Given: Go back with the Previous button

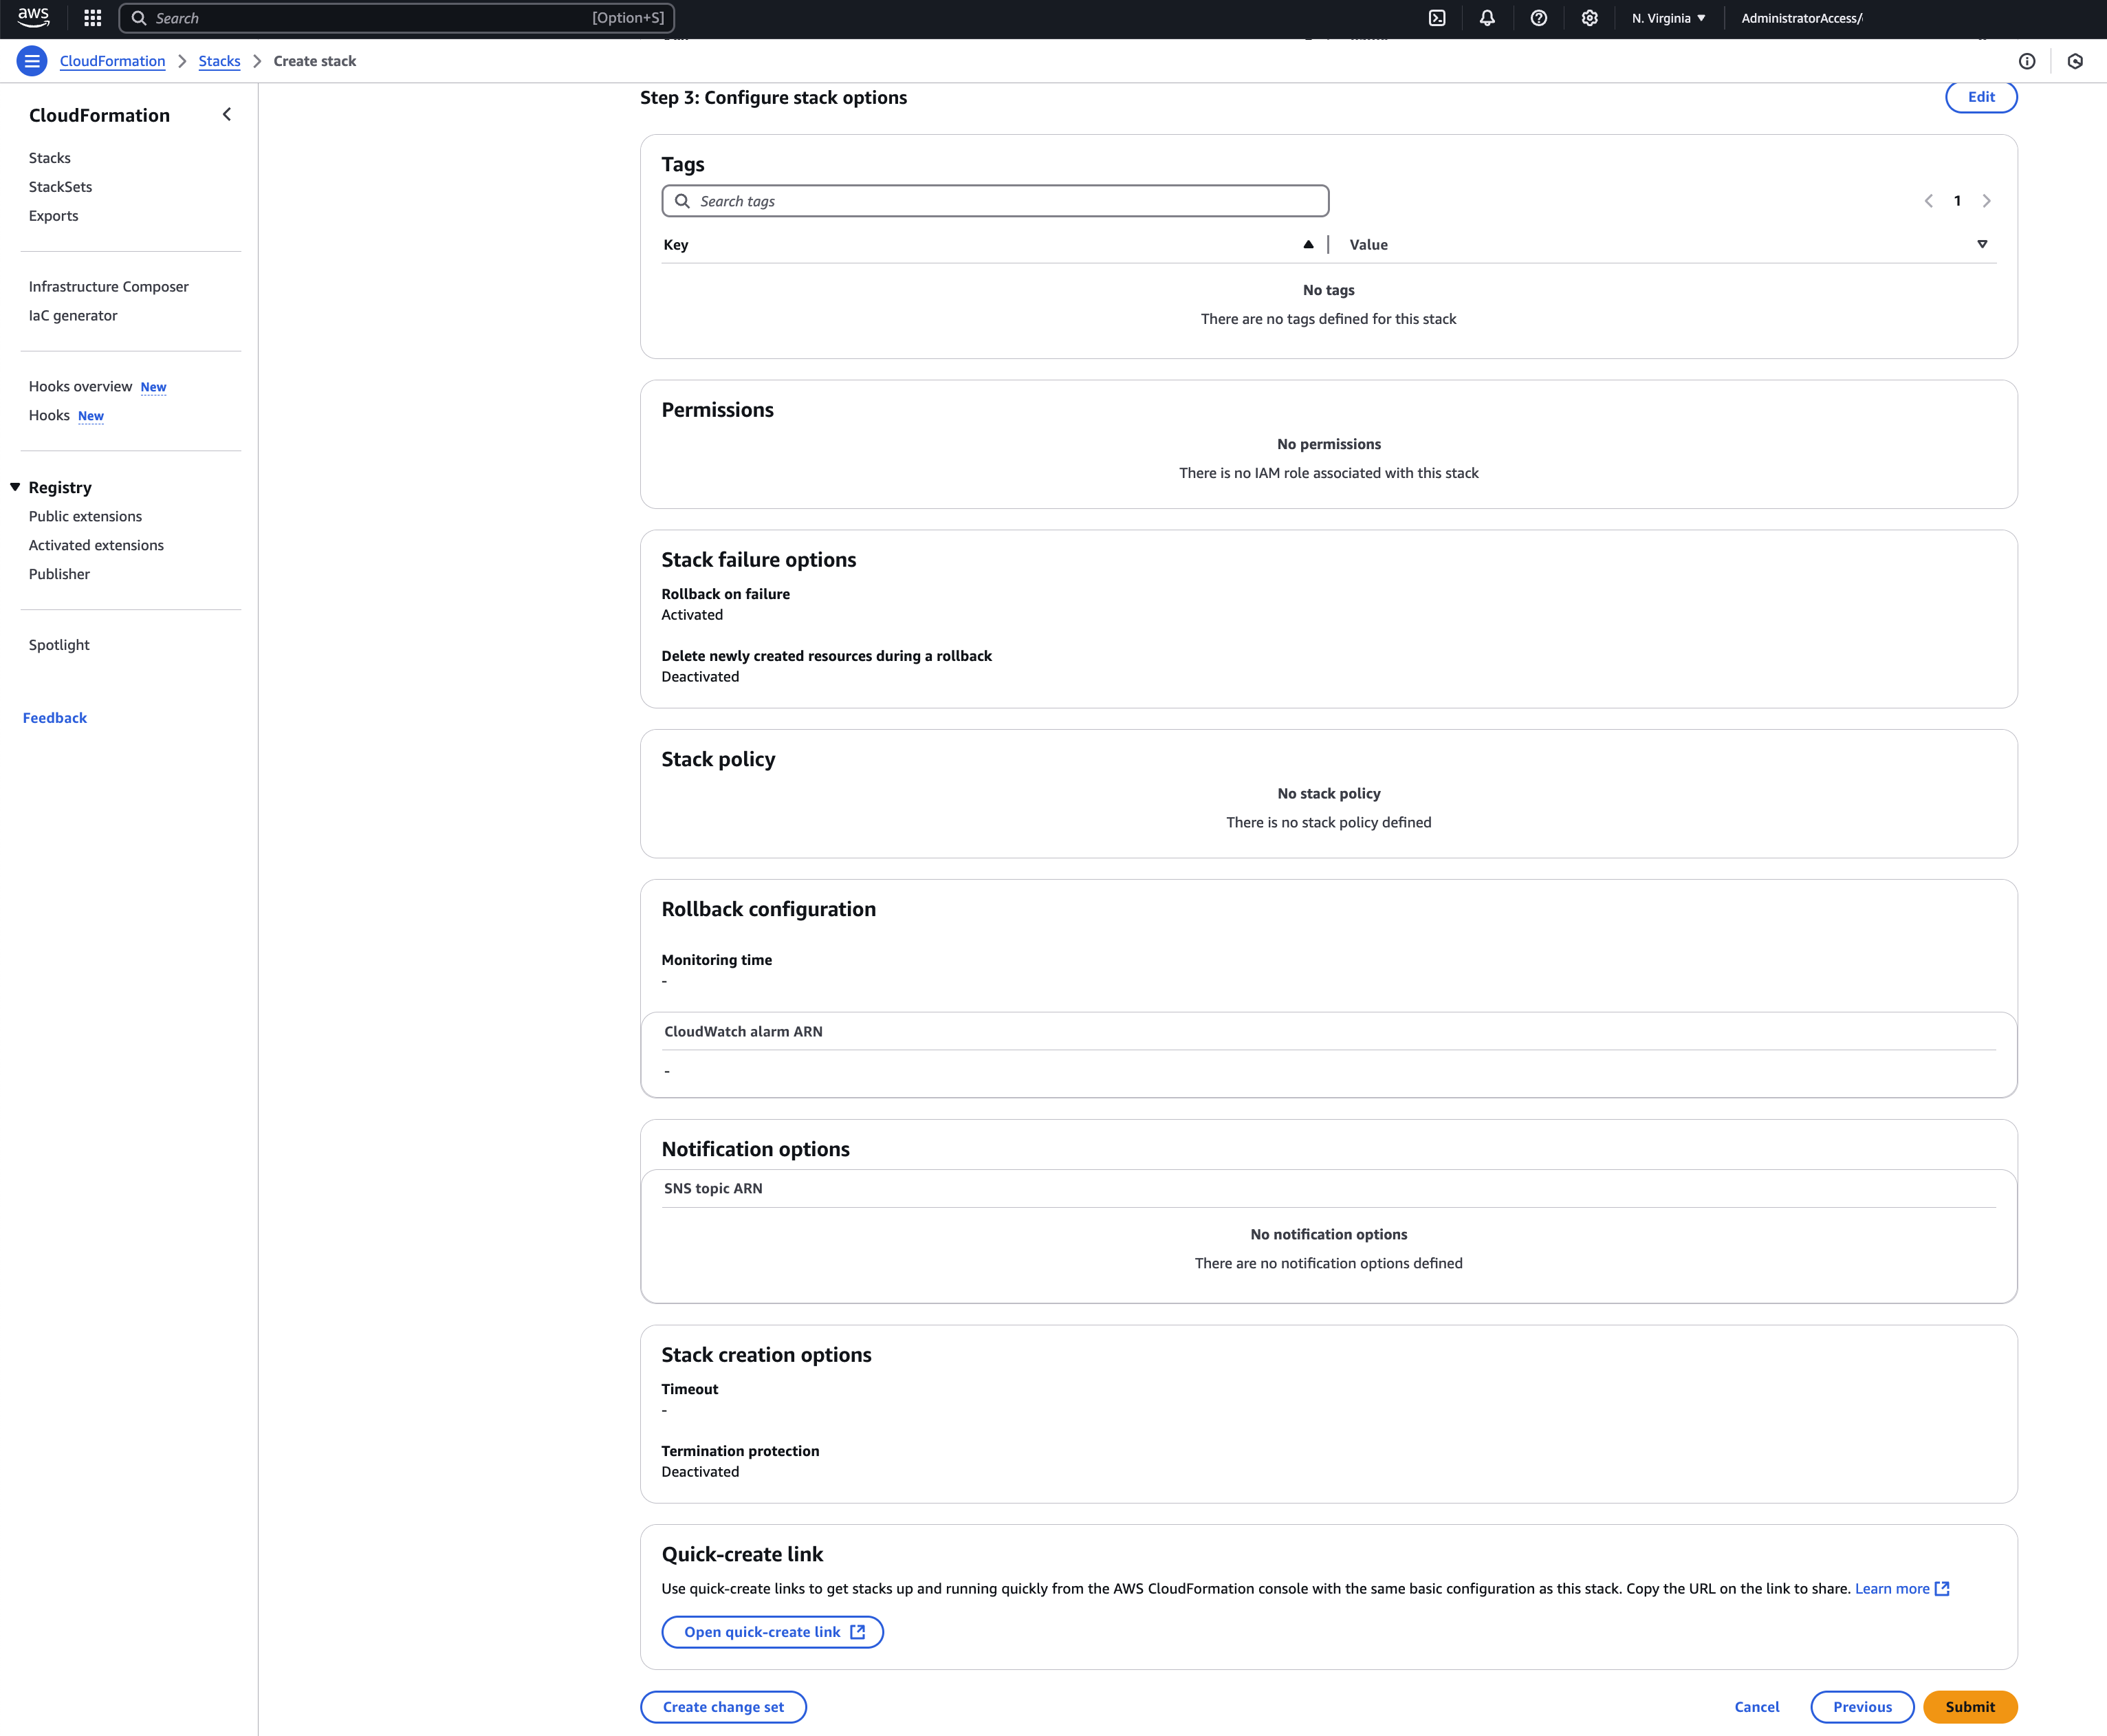Looking at the screenshot, I should (x=1862, y=1707).
